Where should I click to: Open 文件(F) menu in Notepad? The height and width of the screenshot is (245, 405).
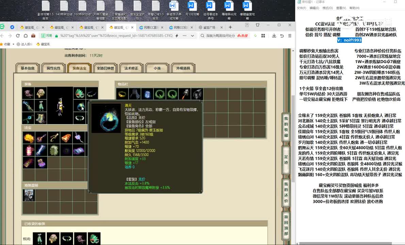(x=301, y=8)
